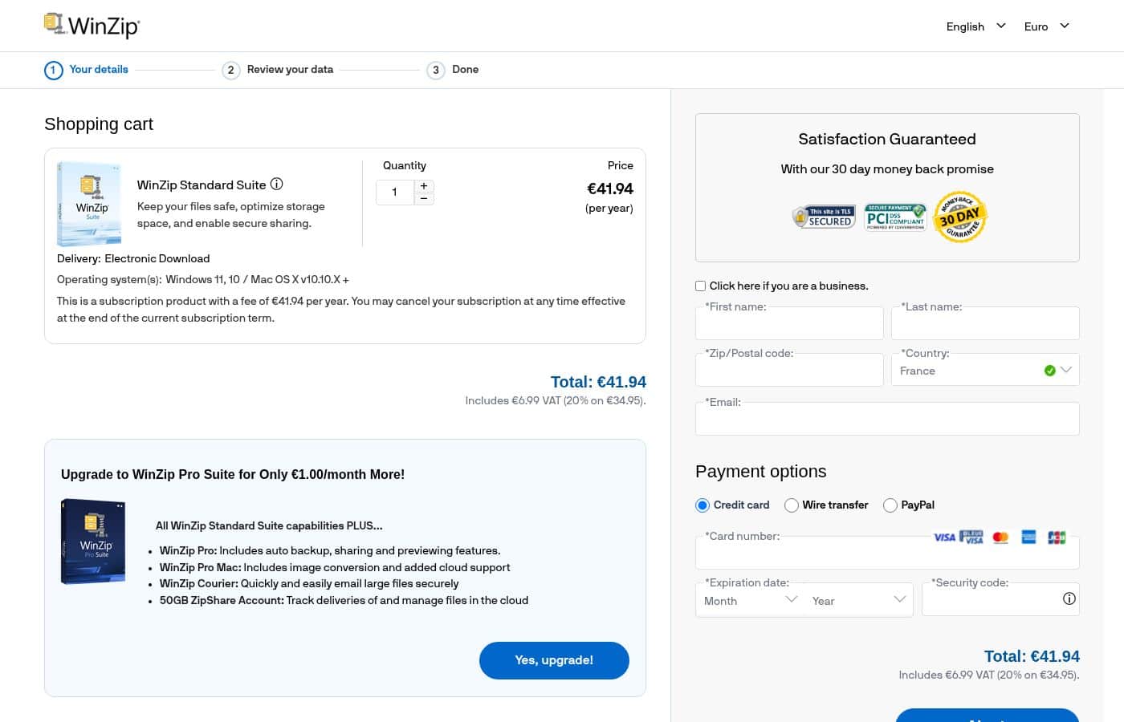Click the Visa card icon
This screenshot has width=1124, height=722.
coord(944,537)
